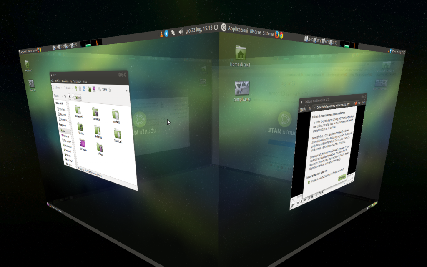Enable the Recupera automaticamente informazioni checkbox in VLC

(x=309, y=182)
